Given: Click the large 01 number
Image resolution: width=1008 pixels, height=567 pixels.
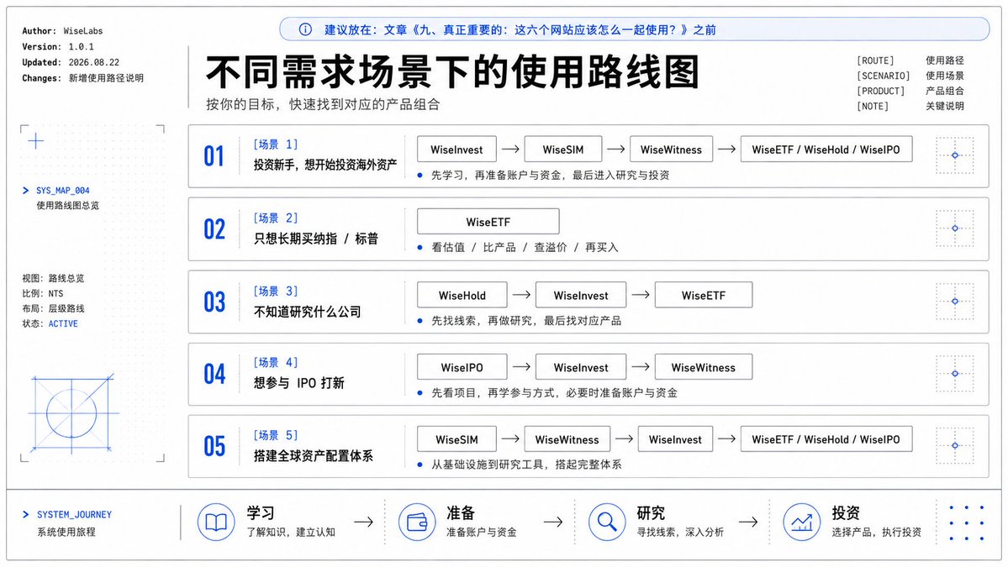Looking at the screenshot, I should (x=214, y=156).
